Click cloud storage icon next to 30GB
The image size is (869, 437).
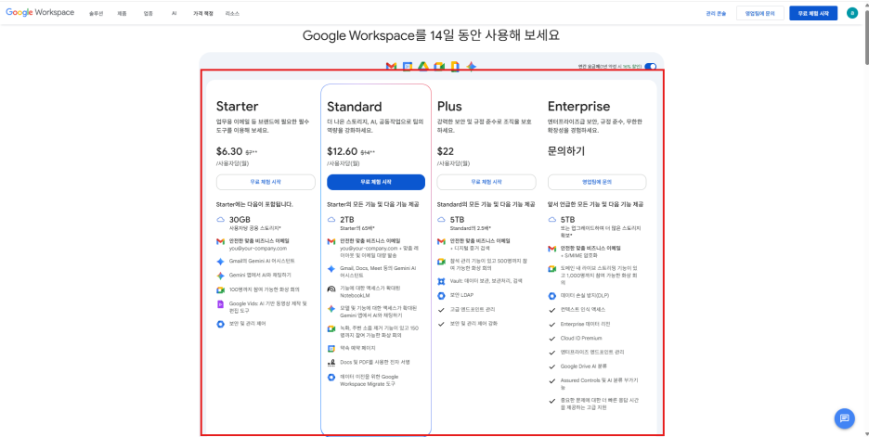tap(220, 219)
